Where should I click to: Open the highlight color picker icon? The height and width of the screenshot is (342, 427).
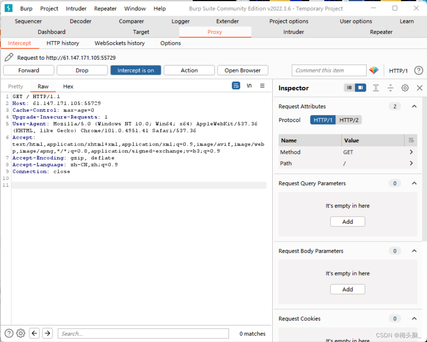click(x=374, y=70)
